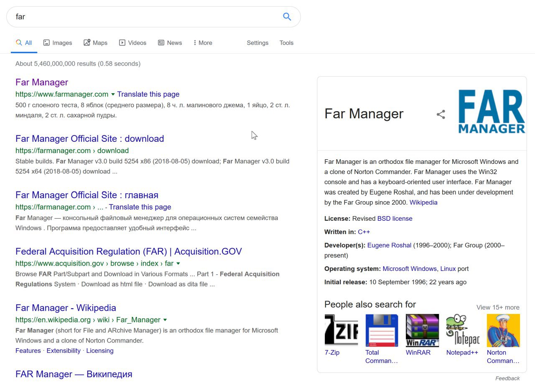Open 'Far Manager Official Site : download' result
Viewport: 535px width, 383px height.
pos(89,139)
